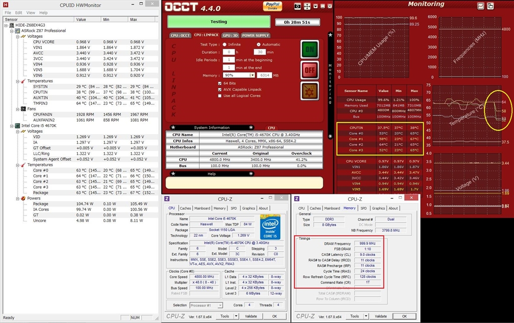This screenshot has height=323, width=514.
Task: Collapse the Fans tree node
Action: point(18,109)
